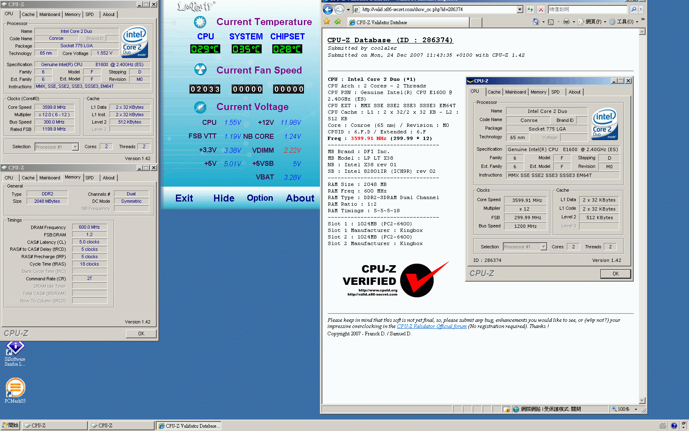Switch to the Mainboard tab in top CPU-Z
Image resolution: width=689 pixels, height=431 pixels.
click(50, 14)
